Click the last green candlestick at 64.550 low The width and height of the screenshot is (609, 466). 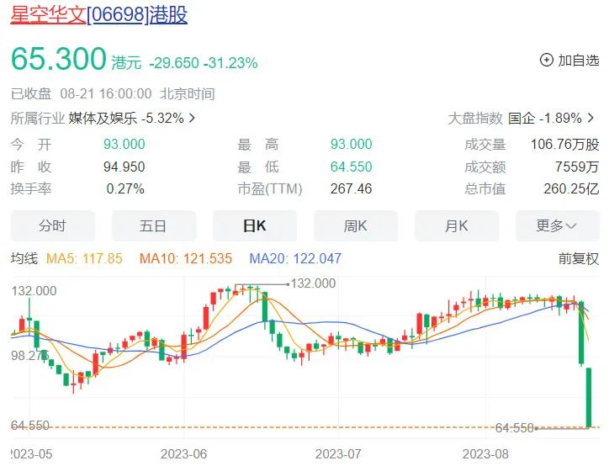point(589,398)
